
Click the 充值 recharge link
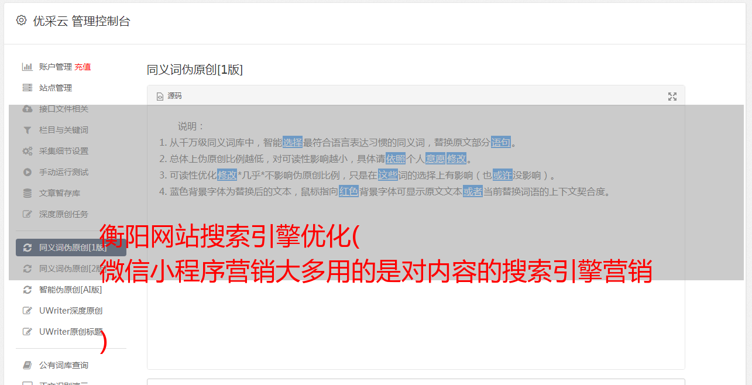tap(83, 67)
